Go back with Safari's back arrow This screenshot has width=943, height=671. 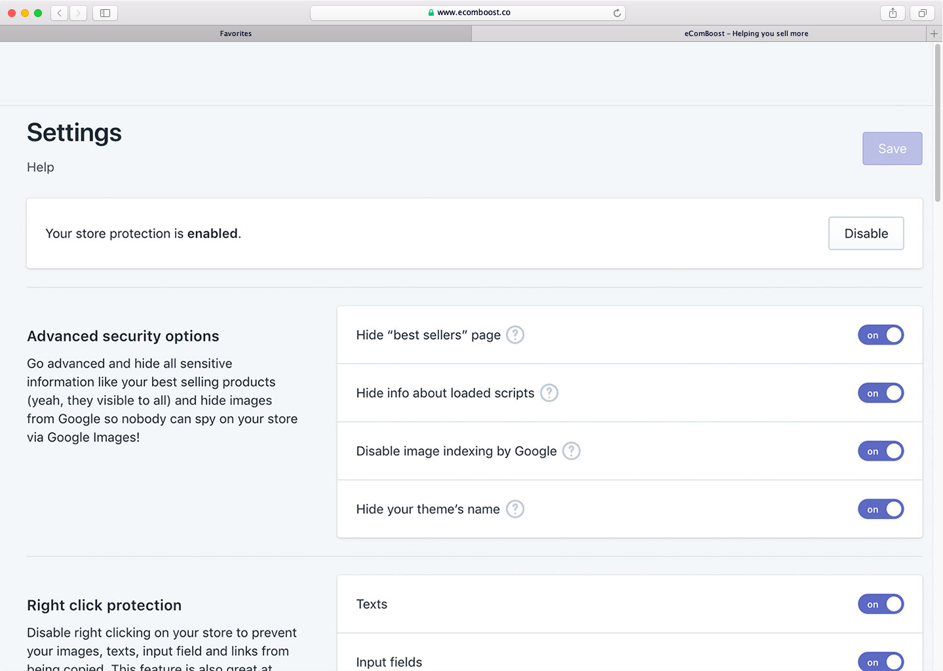click(x=60, y=12)
